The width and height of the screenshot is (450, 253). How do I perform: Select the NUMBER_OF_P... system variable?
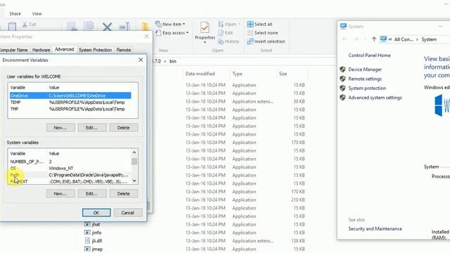pos(70,162)
